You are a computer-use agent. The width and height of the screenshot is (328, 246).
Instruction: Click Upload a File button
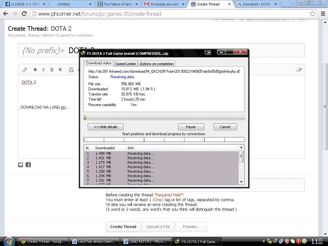(x=158, y=227)
